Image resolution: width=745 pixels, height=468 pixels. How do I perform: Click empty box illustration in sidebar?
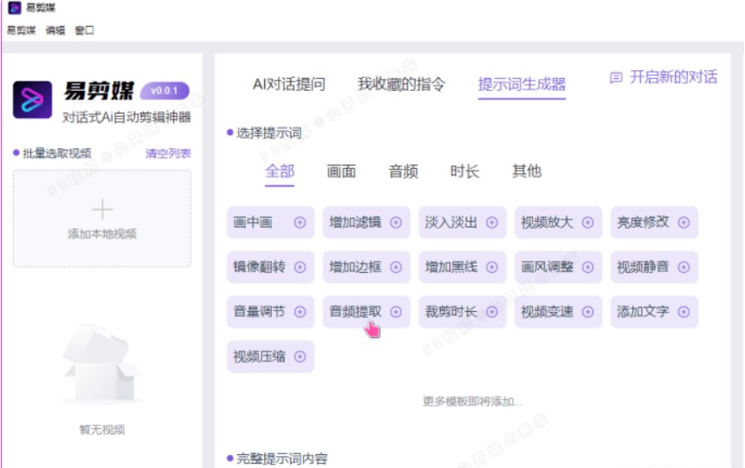coord(102,363)
